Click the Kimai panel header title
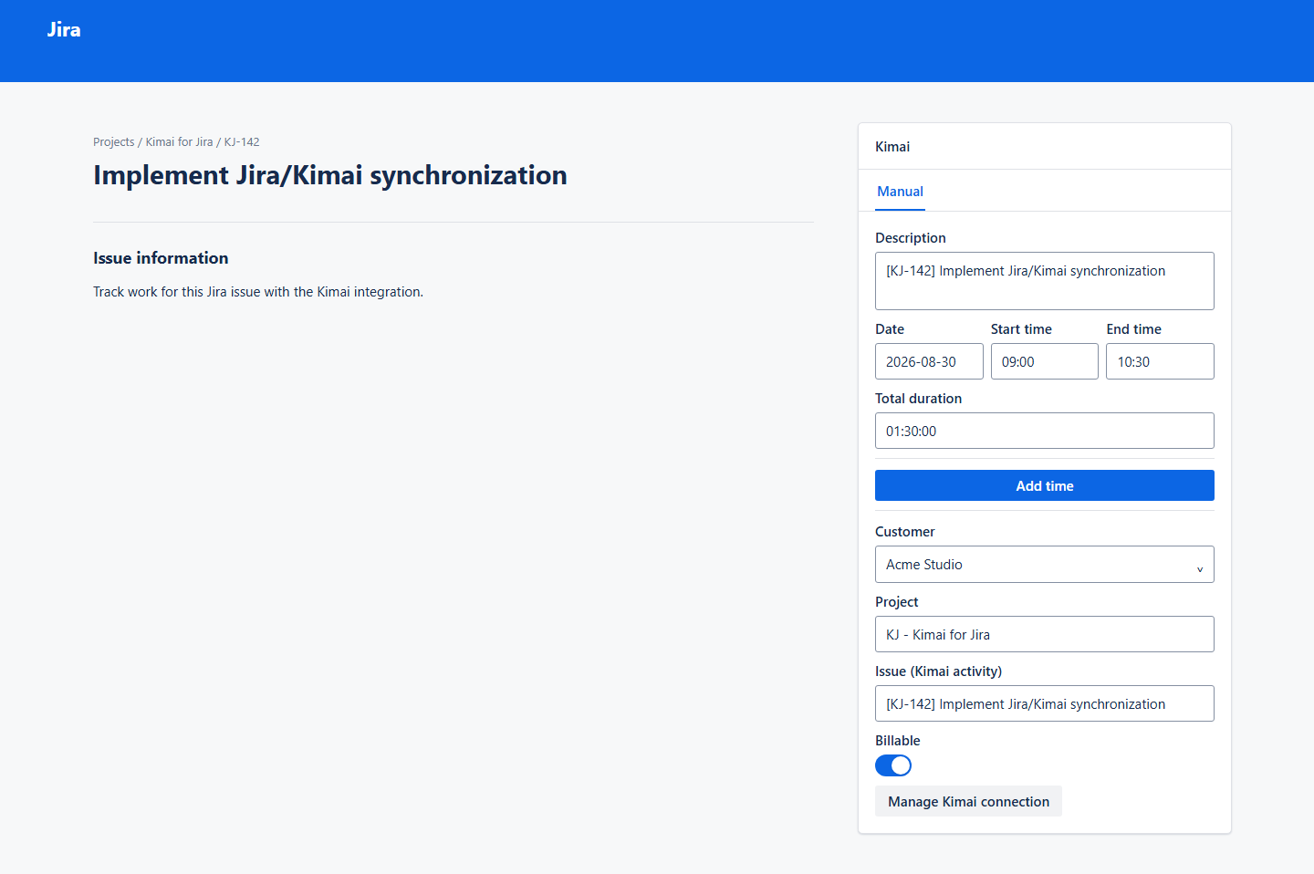Viewport: 1314px width, 874px height. click(892, 147)
